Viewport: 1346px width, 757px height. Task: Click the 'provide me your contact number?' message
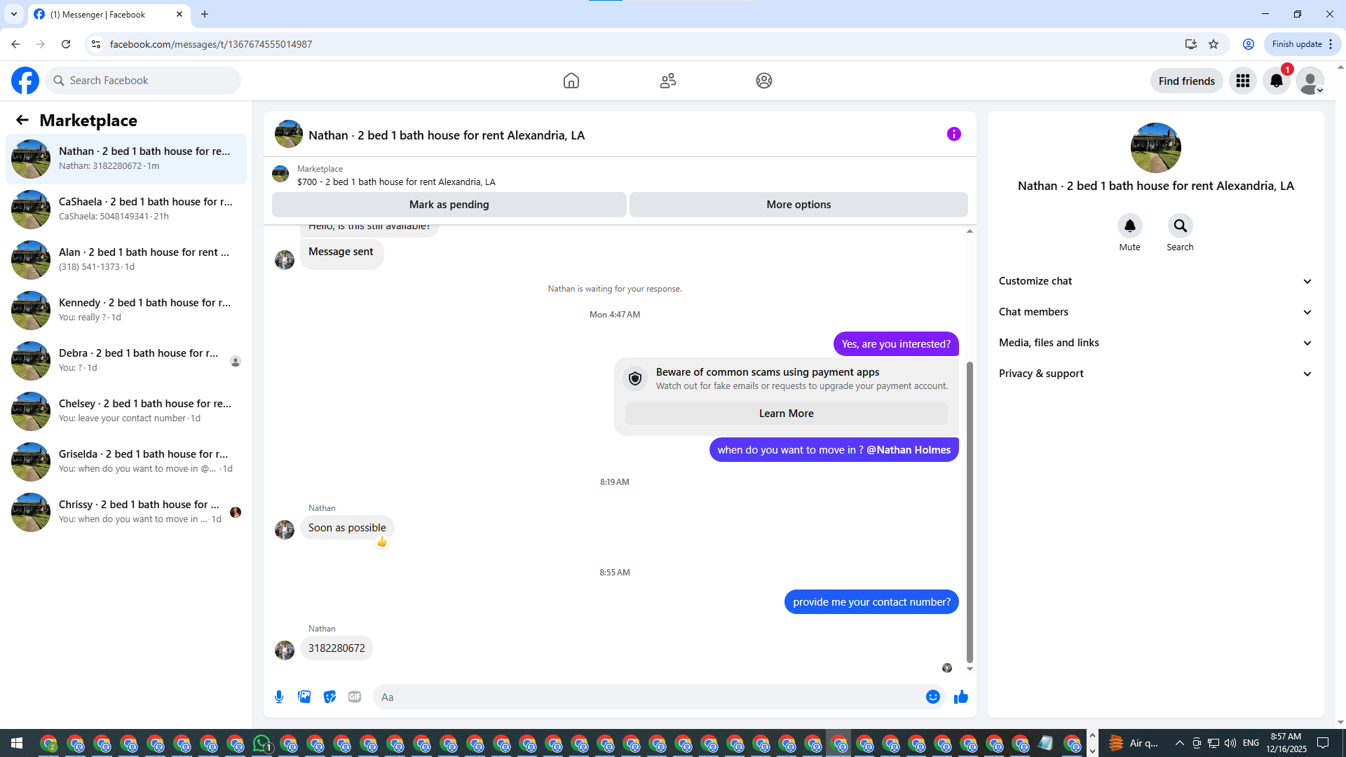click(871, 602)
